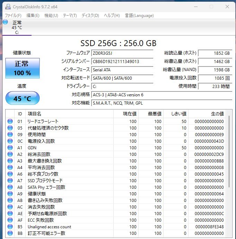Click status orb for Unaligned access count row

pyautogui.click(x=10, y=227)
